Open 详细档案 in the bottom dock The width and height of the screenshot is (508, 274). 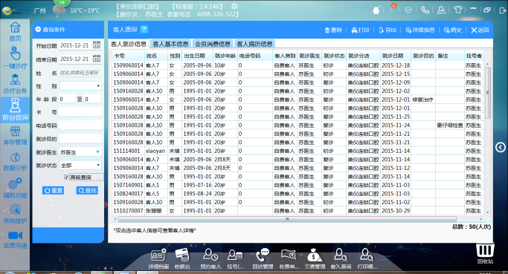click(x=158, y=259)
